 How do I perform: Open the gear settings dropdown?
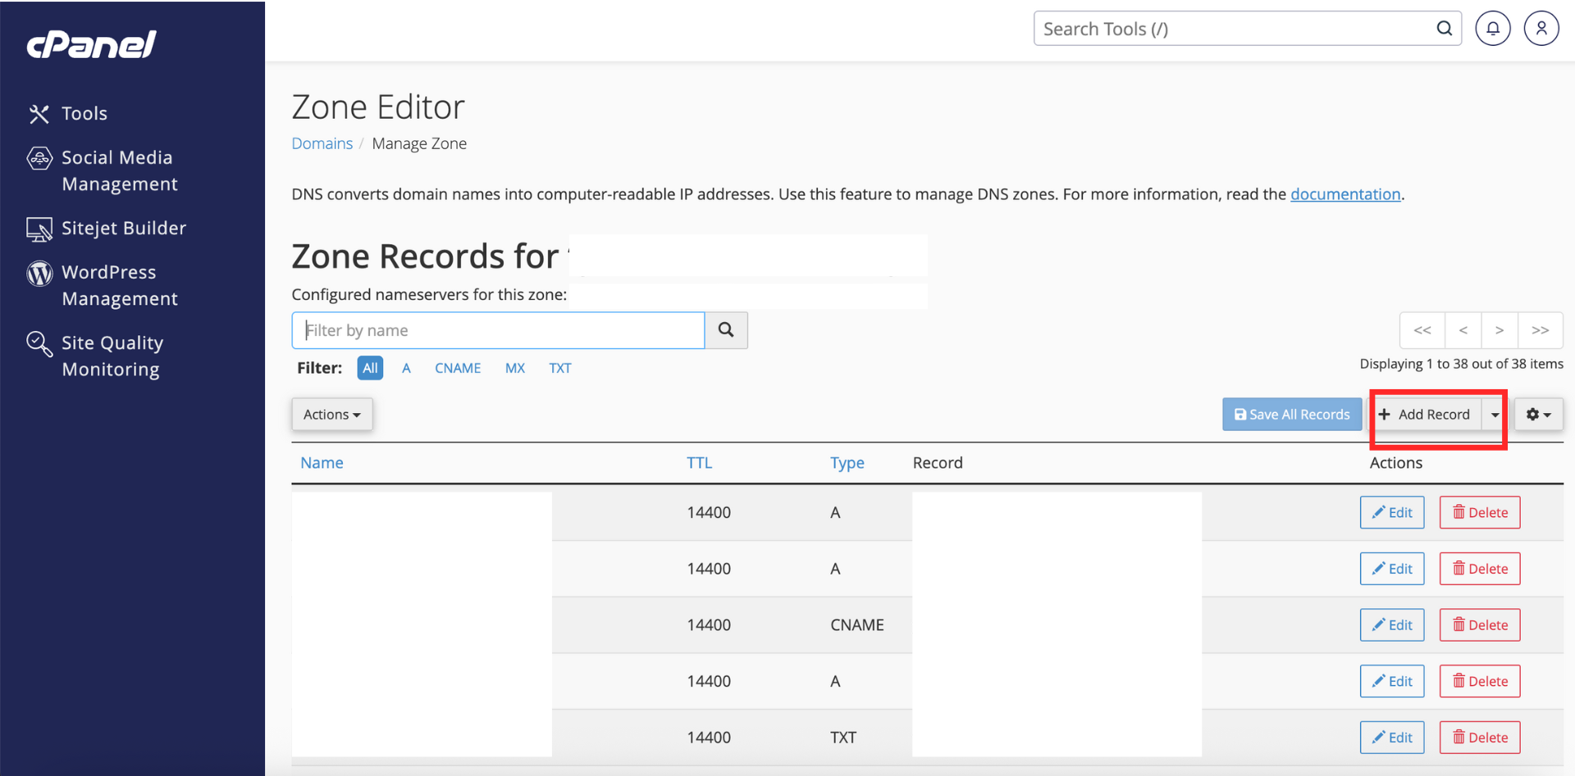[1538, 415]
